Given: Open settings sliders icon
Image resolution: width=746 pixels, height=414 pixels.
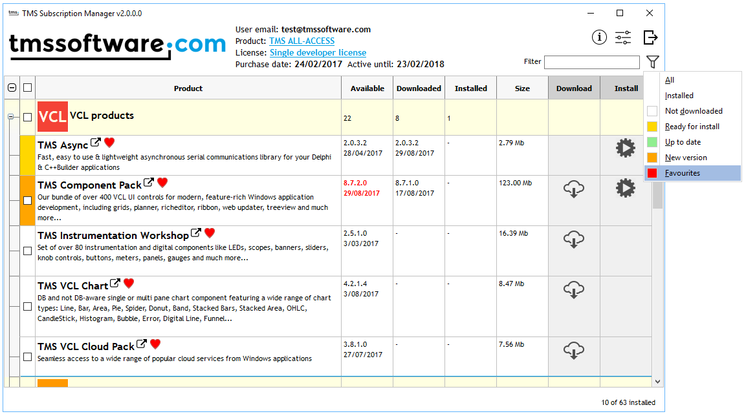Looking at the screenshot, I should coord(623,37).
